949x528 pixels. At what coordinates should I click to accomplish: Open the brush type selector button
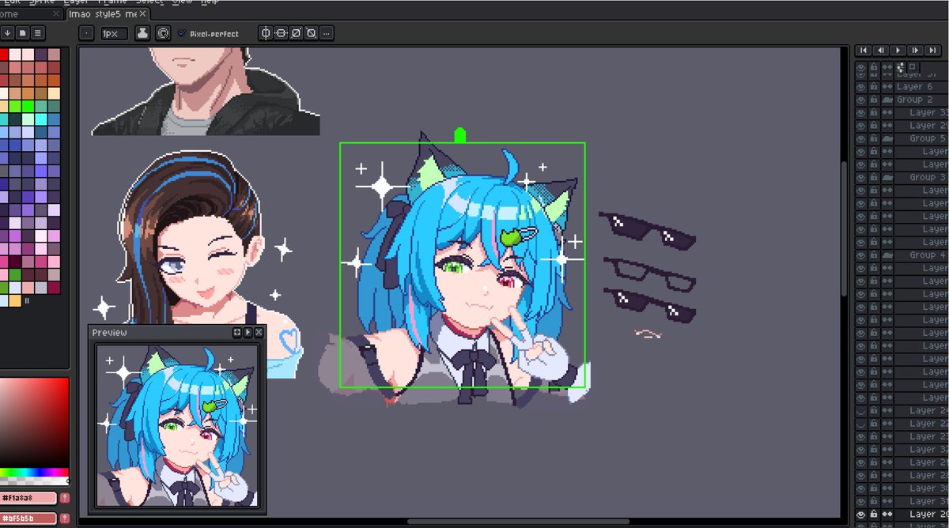click(86, 33)
